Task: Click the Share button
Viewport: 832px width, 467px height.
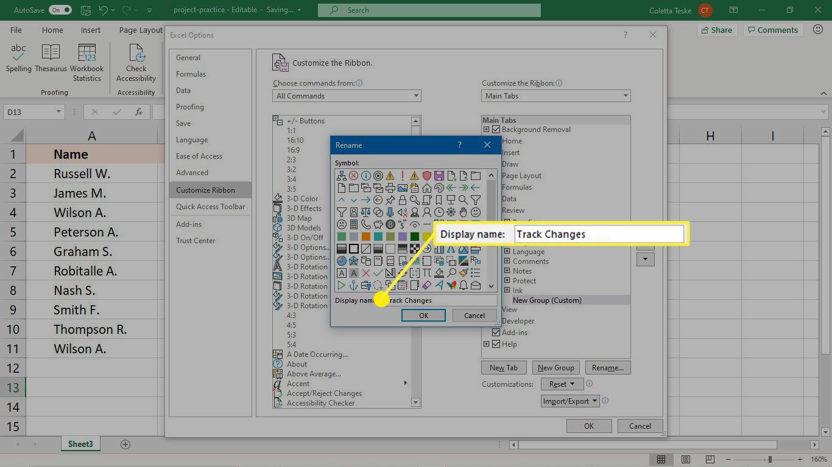Action: coord(717,30)
